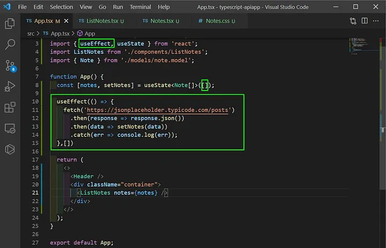This screenshot has height=248, width=386.
Task: Open the Run and Debug view
Action: [10, 87]
